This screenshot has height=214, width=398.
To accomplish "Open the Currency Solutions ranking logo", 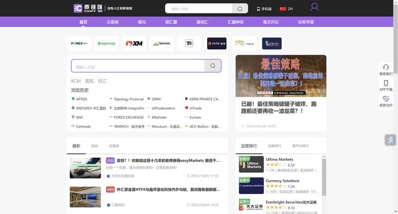I will tap(251, 186).
